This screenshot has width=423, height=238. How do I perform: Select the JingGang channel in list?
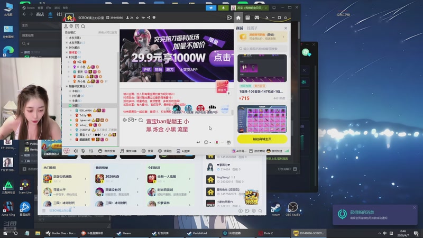(x=232, y=179)
